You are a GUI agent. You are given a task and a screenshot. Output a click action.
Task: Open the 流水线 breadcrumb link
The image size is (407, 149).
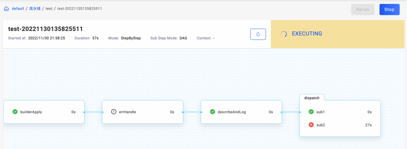35,9
